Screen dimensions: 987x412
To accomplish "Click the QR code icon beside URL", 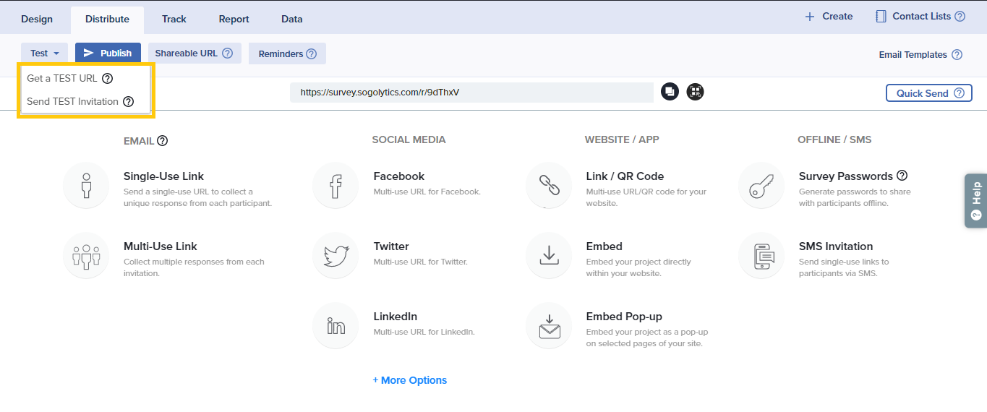I will (695, 92).
